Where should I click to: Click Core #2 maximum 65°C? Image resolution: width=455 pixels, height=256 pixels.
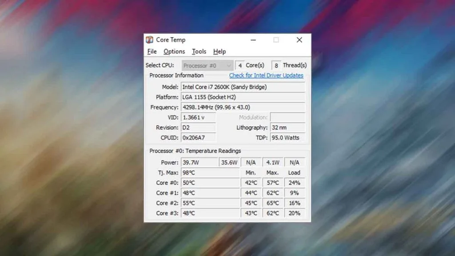pos(273,203)
